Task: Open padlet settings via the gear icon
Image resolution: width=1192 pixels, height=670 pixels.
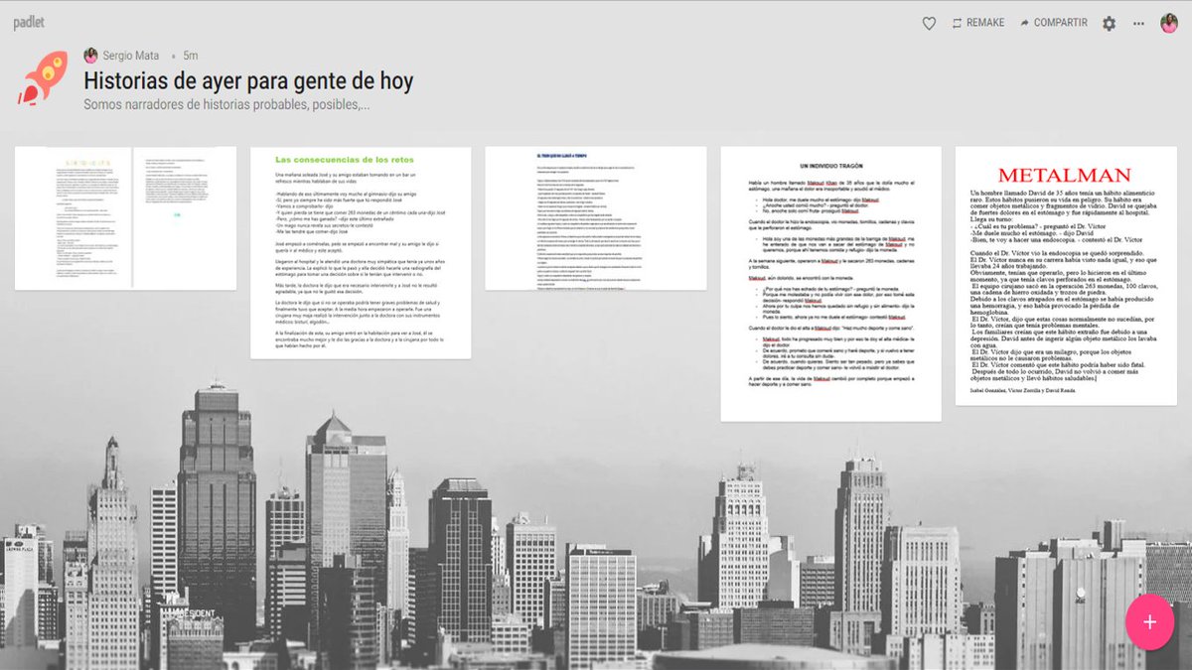Action: coord(1109,23)
